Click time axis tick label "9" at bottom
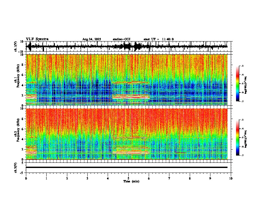The image size is (260, 200). click(210, 178)
